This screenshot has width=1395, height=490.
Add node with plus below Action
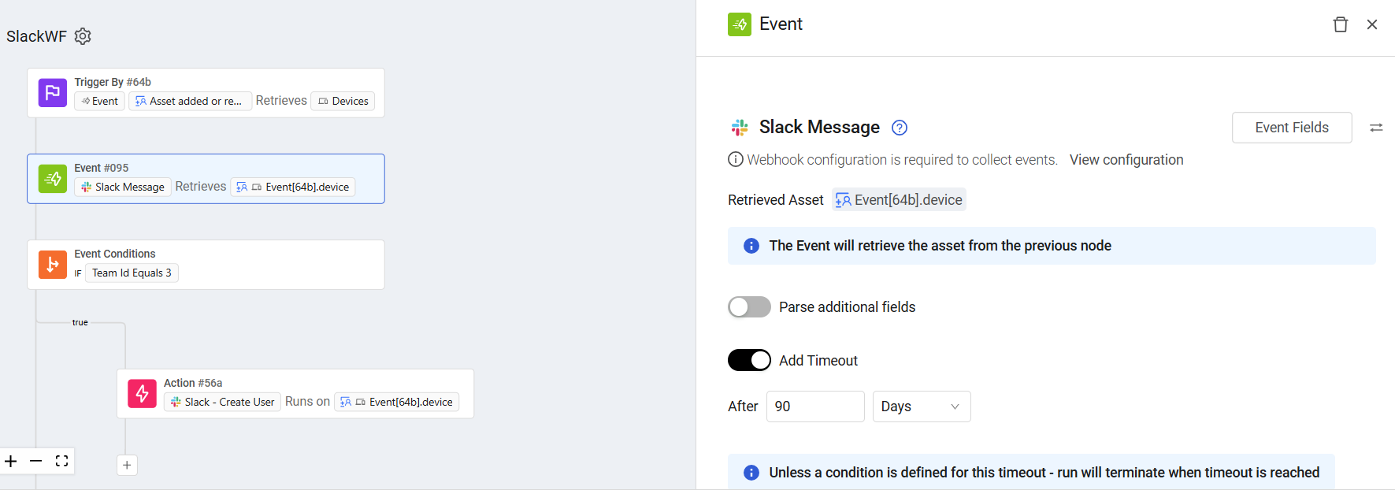[127, 465]
